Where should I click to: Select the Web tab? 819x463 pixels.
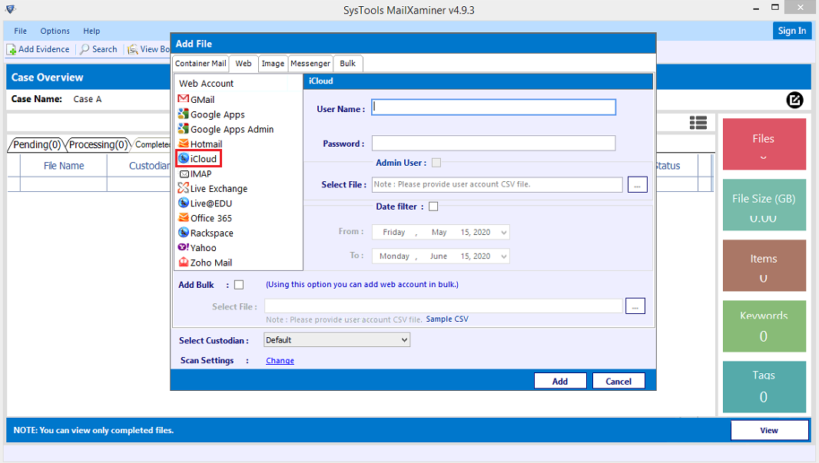244,63
